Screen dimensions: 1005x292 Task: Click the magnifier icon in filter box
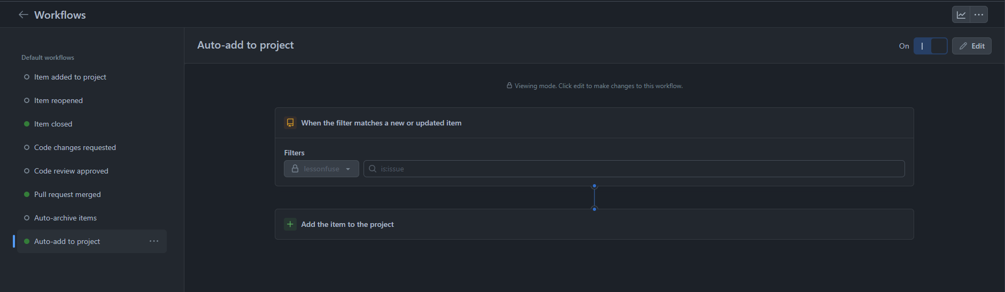[373, 169]
